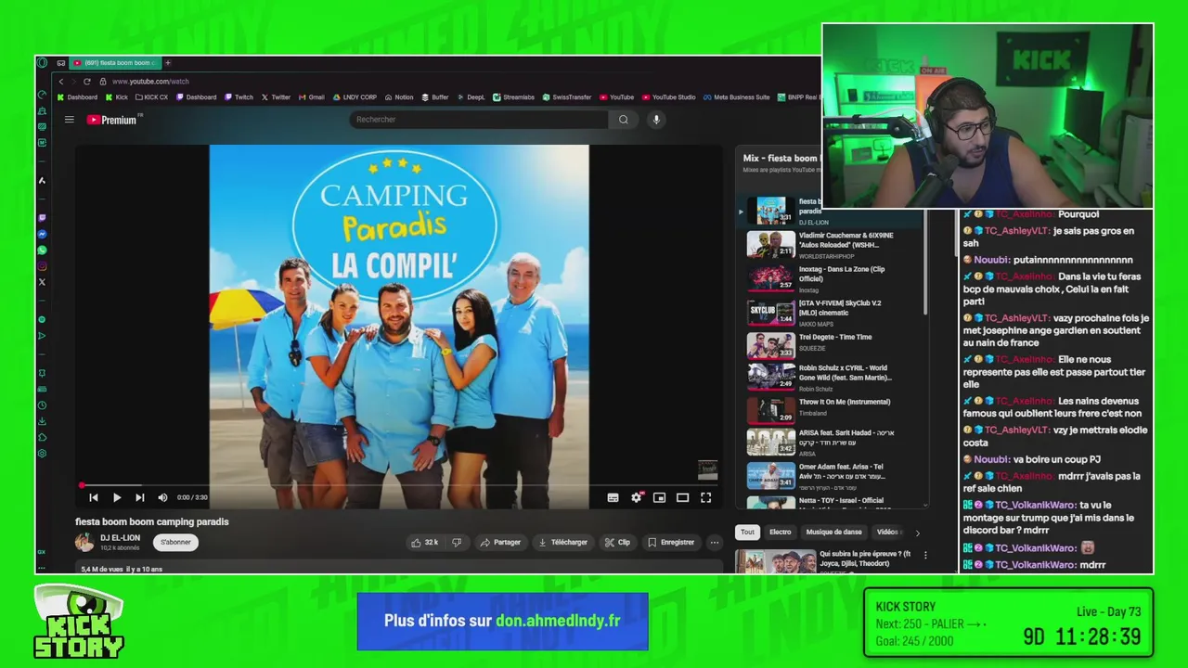Open a new browser tab with plus
Viewport: 1188px width, 668px height.
(168, 63)
